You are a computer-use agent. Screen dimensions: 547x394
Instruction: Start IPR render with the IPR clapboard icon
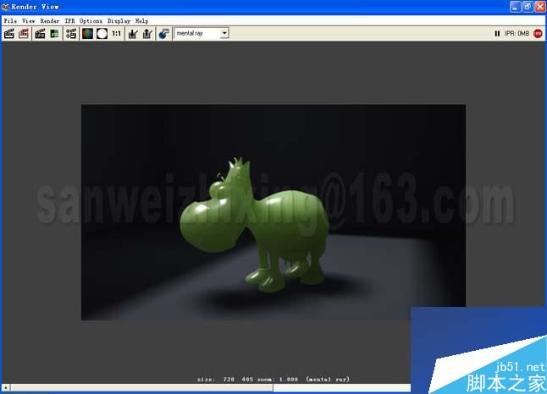pyautogui.click(x=40, y=34)
